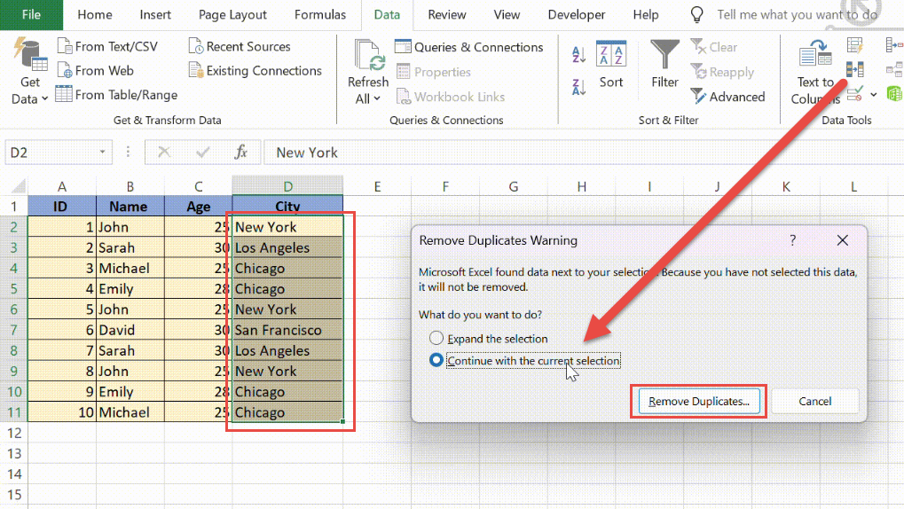Launch Text to Columns wizard
Image resolution: width=904 pixels, height=509 pixels.
pyautogui.click(x=815, y=72)
